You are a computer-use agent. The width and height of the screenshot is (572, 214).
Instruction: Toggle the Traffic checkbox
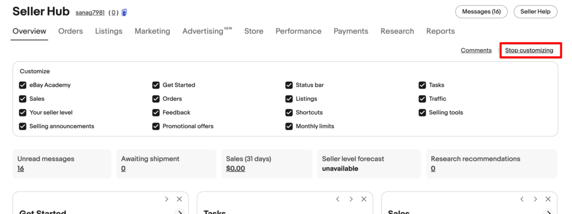pos(422,99)
